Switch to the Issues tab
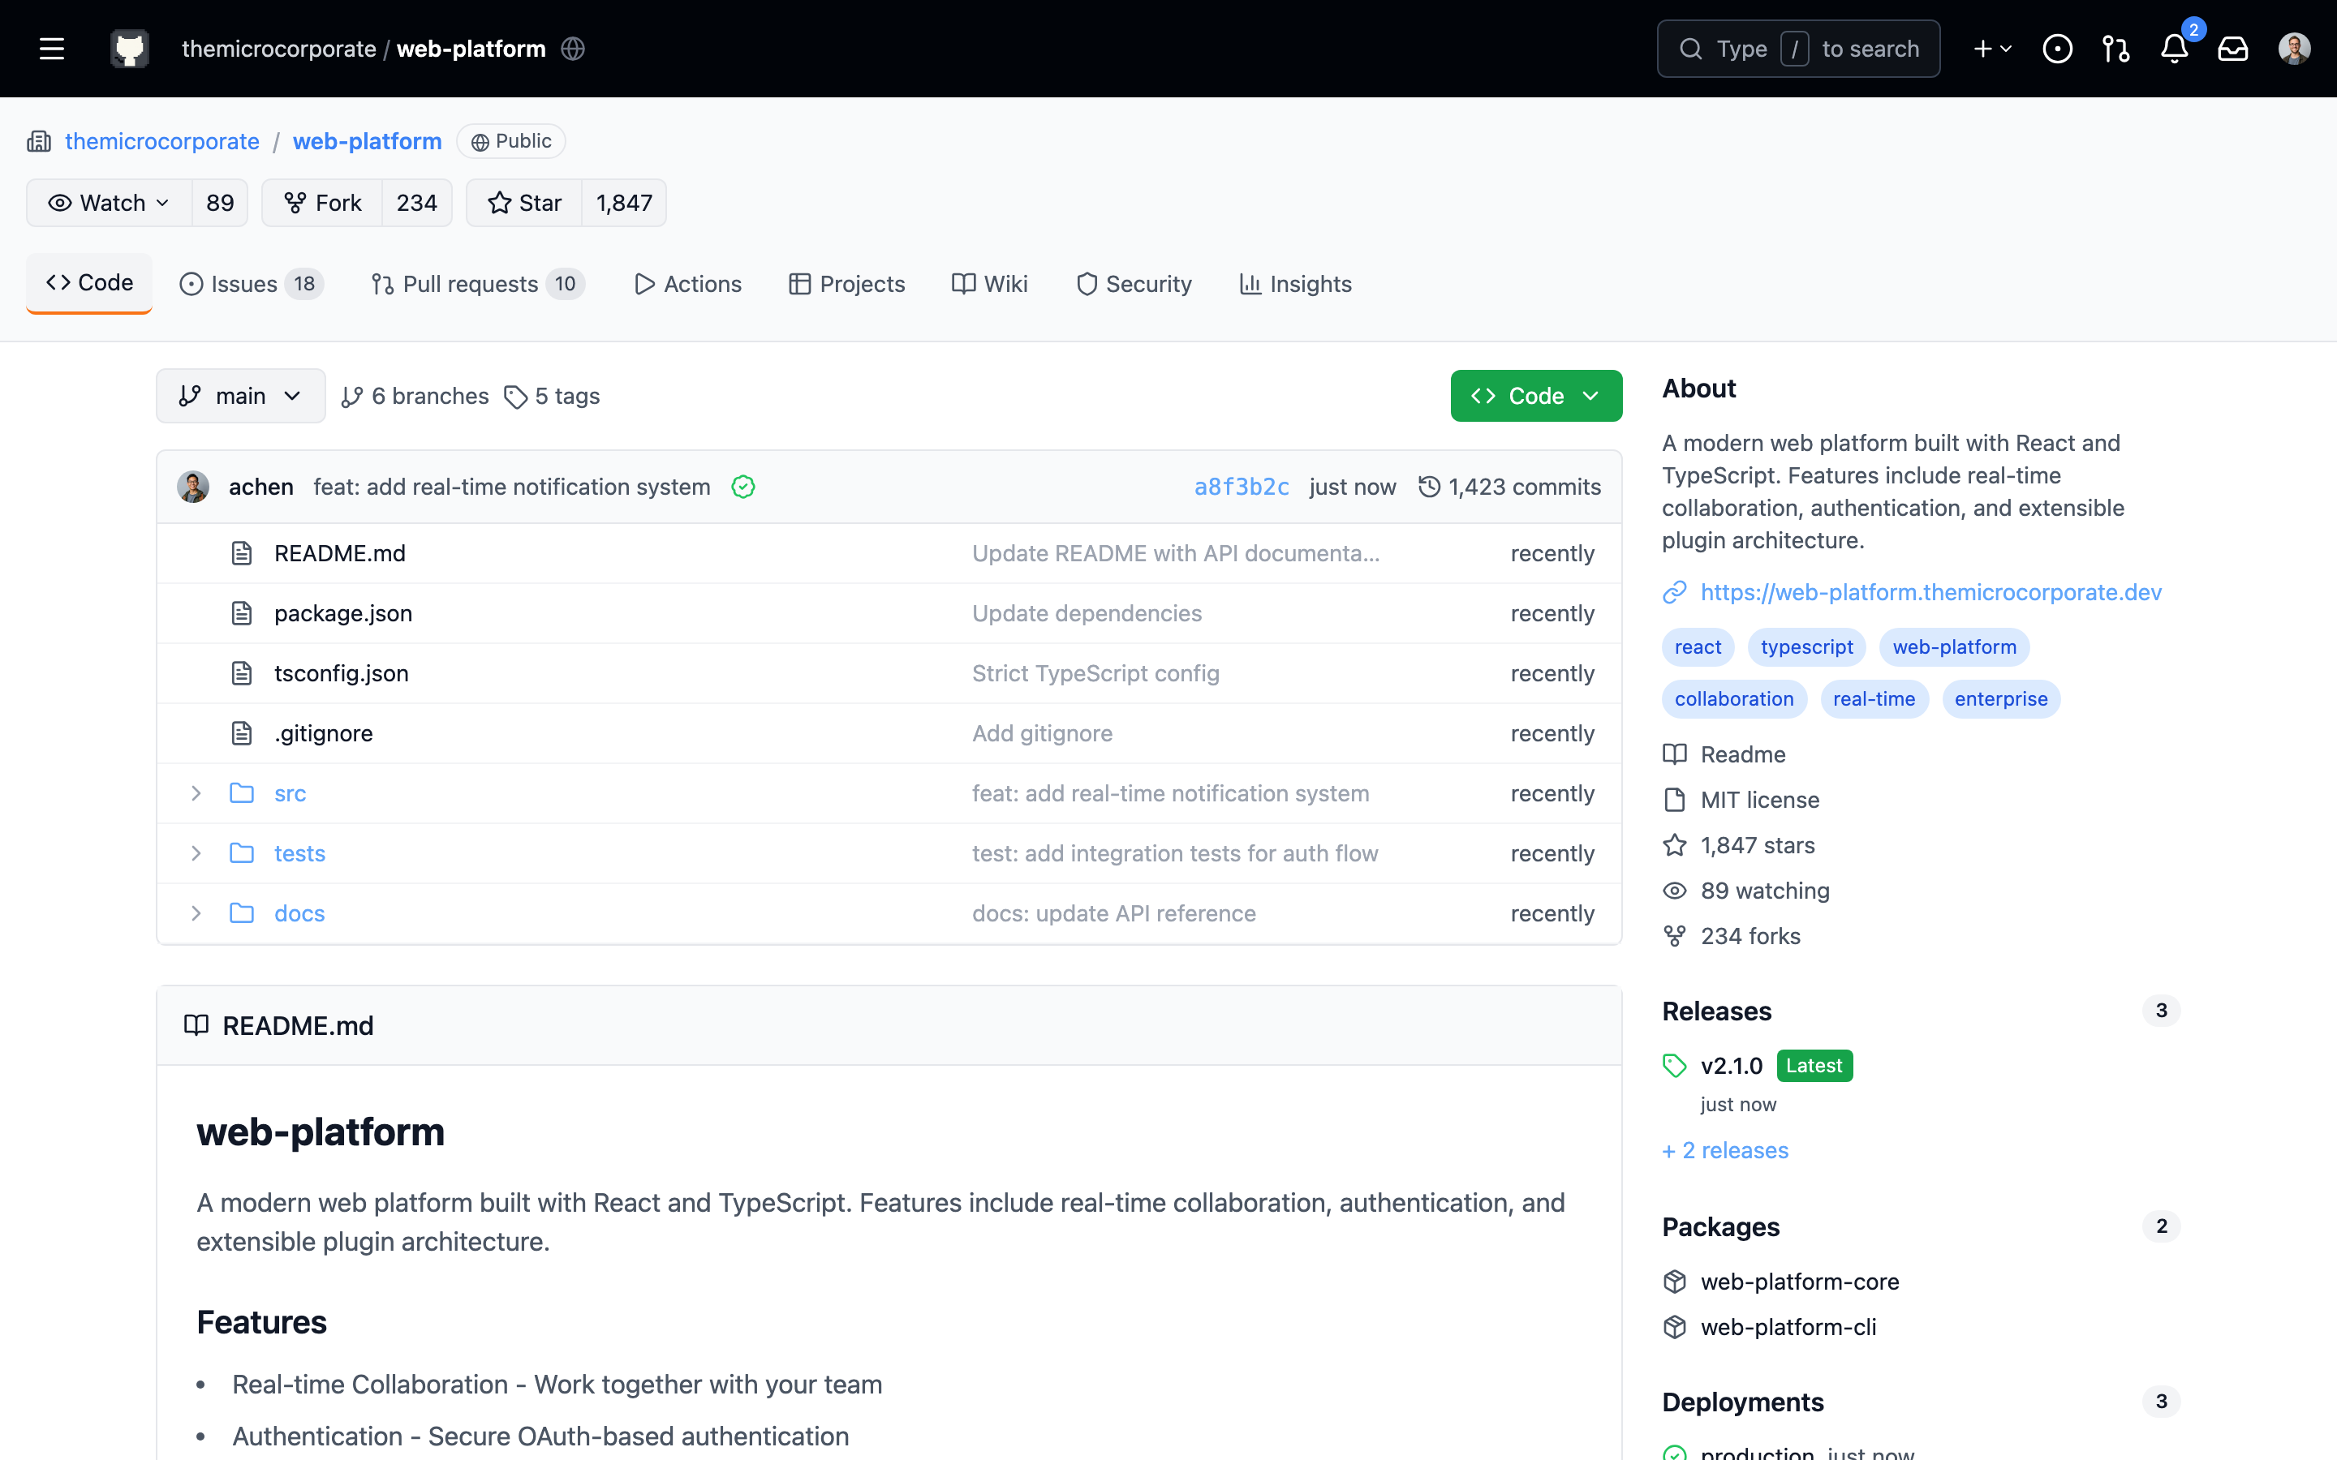 click(251, 284)
